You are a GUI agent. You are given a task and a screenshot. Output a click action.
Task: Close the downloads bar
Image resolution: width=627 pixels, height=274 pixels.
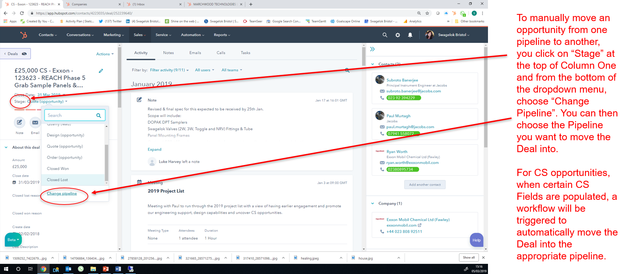(x=483, y=258)
